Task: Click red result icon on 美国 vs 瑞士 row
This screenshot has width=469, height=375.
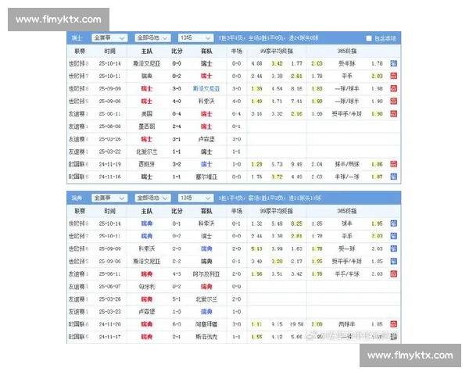Action: pyautogui.click(x=394, y=113)
